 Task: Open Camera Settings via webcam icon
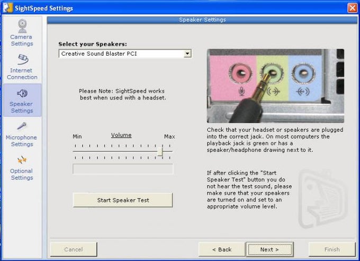pos(22,26)
